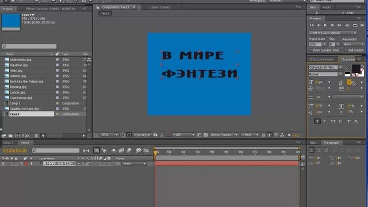
Task: Toggle Faux Italic text style
Action: tap(324, 121)
